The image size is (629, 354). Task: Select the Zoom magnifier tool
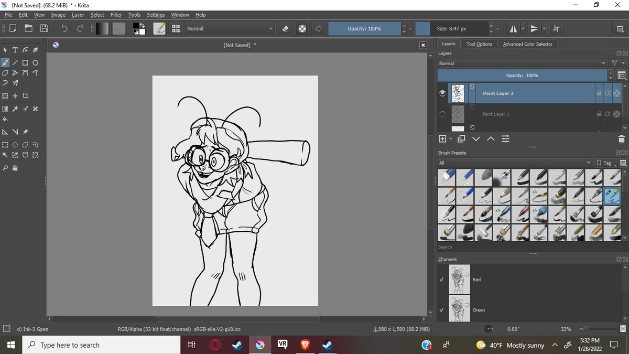pos(5,168)
